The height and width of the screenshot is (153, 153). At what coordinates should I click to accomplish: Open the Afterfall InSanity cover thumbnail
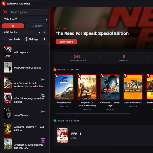tap(8, 98)
